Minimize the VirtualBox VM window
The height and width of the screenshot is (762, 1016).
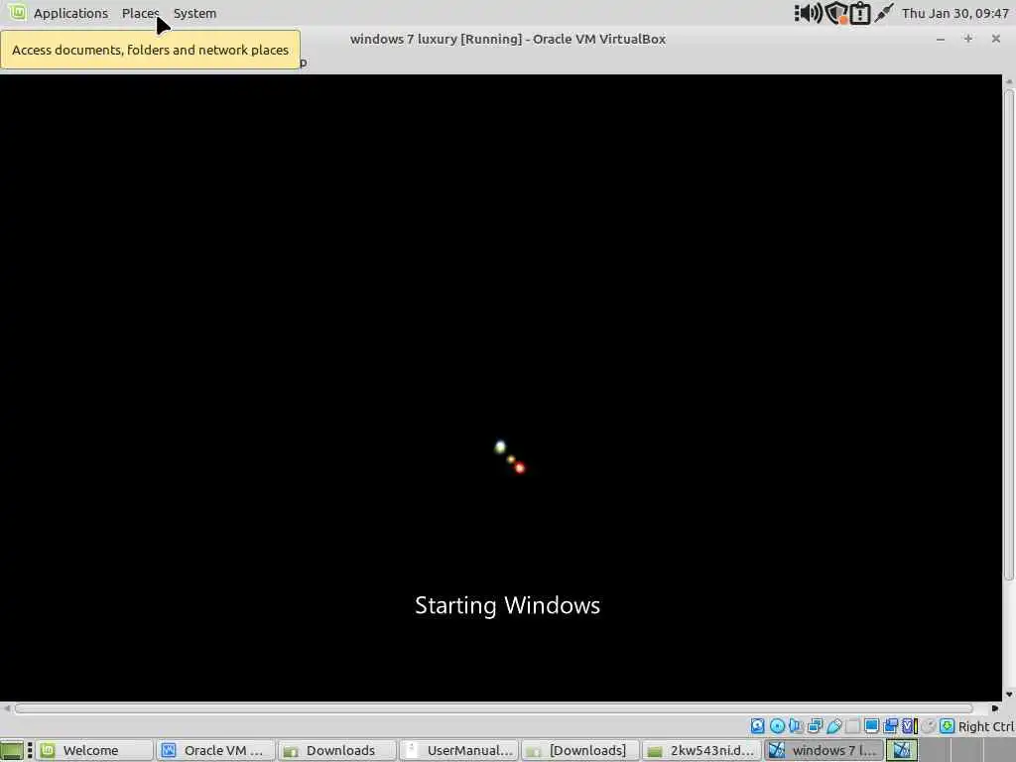tap(941, 39)
